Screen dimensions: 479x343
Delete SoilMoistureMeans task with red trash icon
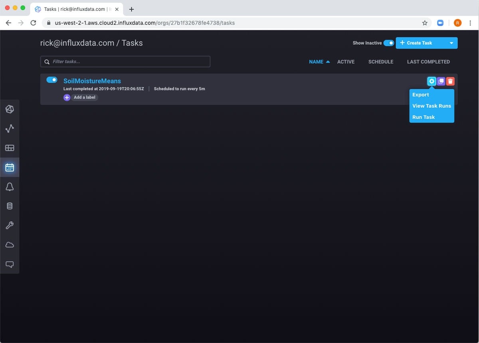click(450, 81)
